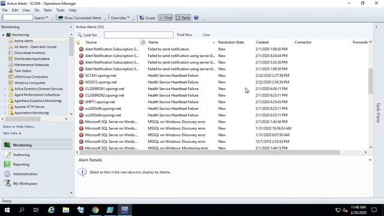Click Show Connected Alerts toolbar button

tap(80, 17)
